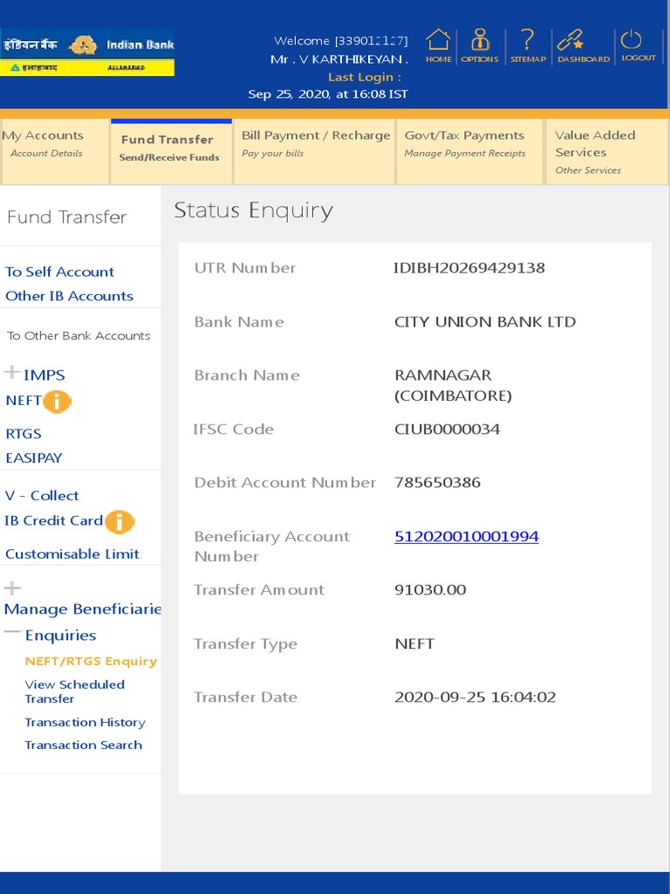Screen dimensions: 670x894
Task: Click debit account number 785650386
Action: [x=438, y=482]
